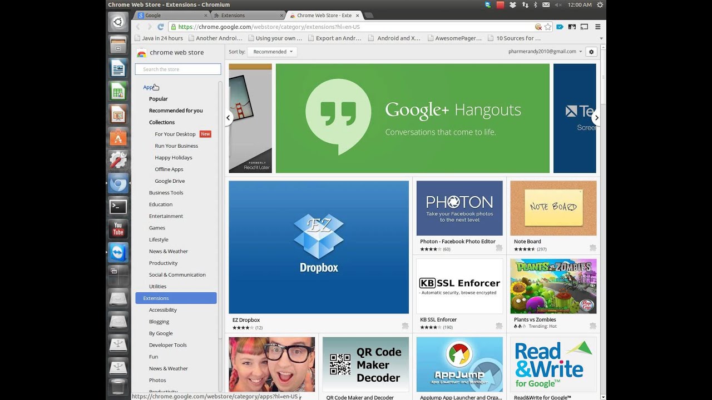This screenshot has height=400, width=712.
Task: Open QR Code Maker Decoder thumbnail
Action: [x=365, y=364]
